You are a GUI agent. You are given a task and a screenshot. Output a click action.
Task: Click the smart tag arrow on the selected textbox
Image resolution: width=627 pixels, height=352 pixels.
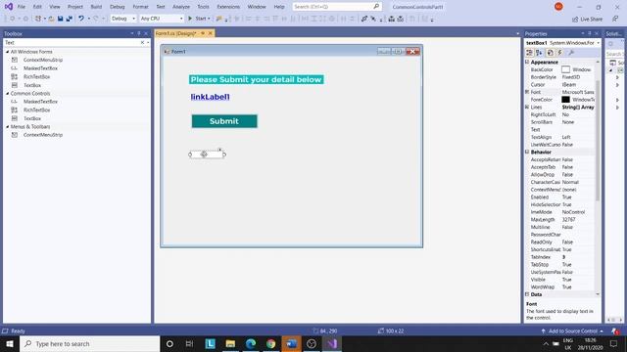click(x=219, y=150)
